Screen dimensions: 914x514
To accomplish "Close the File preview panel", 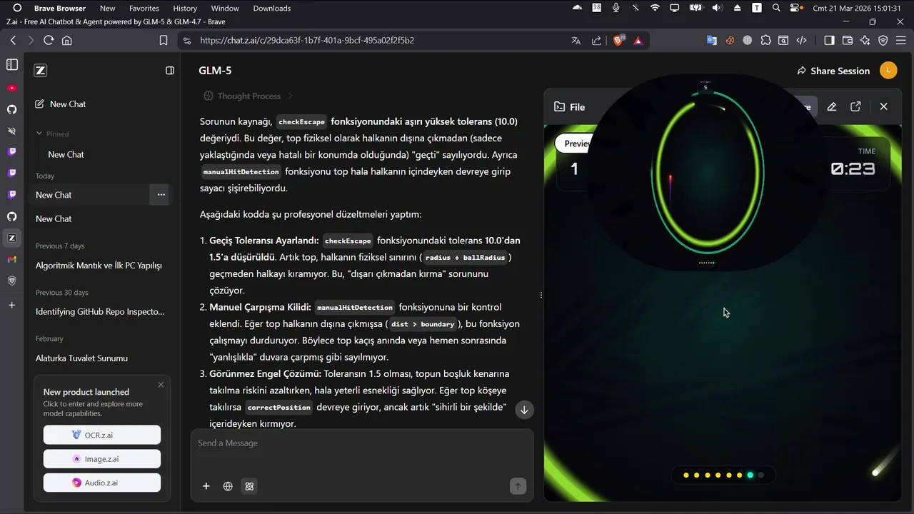I will [884, 106].
